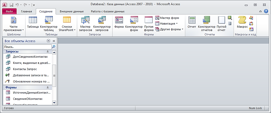
Task: Click navigation pane scrollbar down arrow
Action: coord(54,103)
